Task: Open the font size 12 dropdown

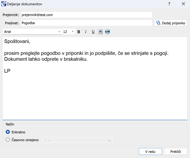Action: click(73, 32)
